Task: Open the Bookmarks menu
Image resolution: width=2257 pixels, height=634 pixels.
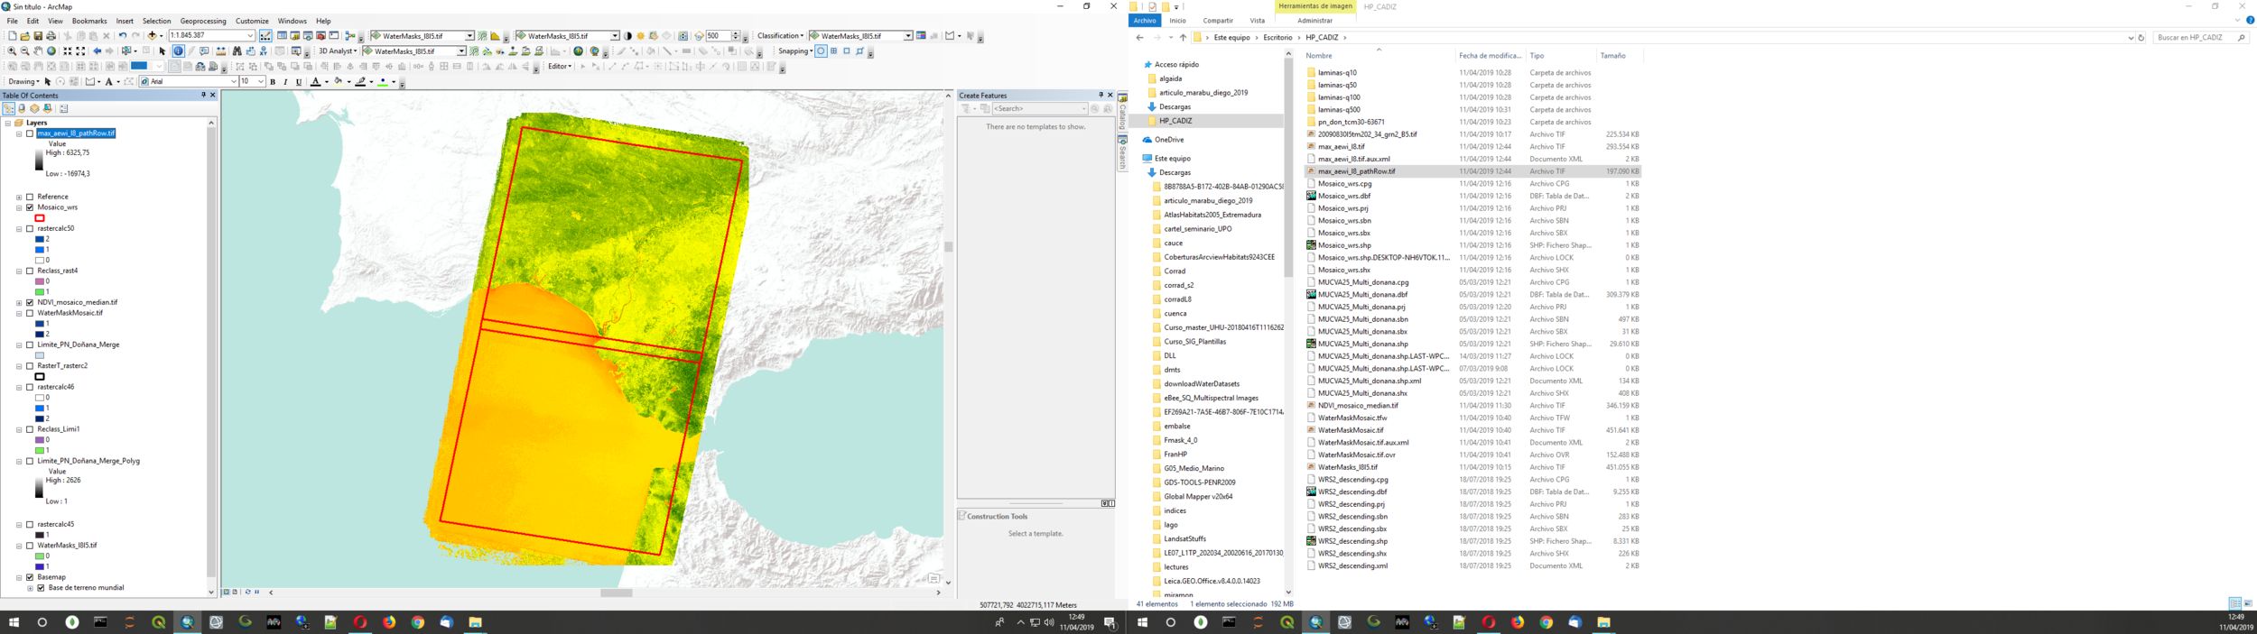Action: [x=89, y=21]
